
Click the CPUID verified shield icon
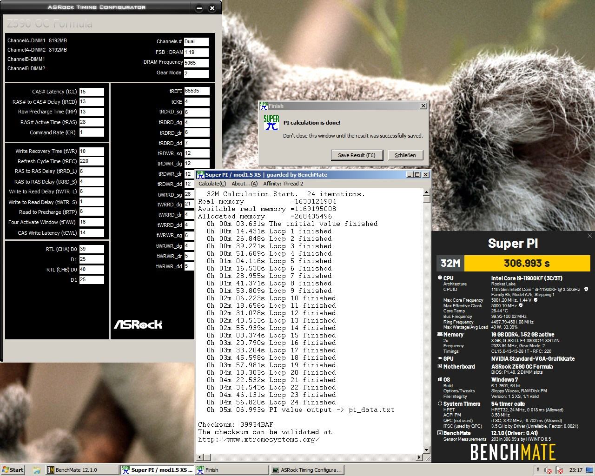(586, 289)
